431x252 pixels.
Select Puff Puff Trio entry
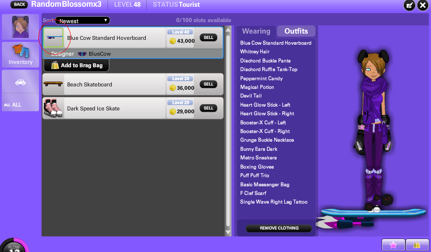(255, 175)
